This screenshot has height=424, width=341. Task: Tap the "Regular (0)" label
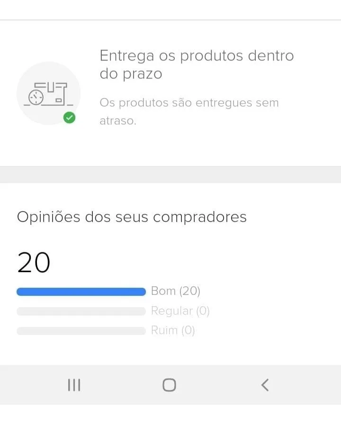(x=180, y=311)
